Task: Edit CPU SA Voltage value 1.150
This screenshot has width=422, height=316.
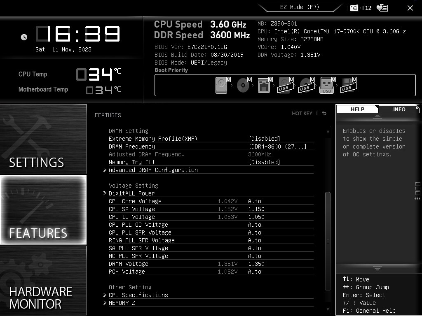Action: click(256, 209)
